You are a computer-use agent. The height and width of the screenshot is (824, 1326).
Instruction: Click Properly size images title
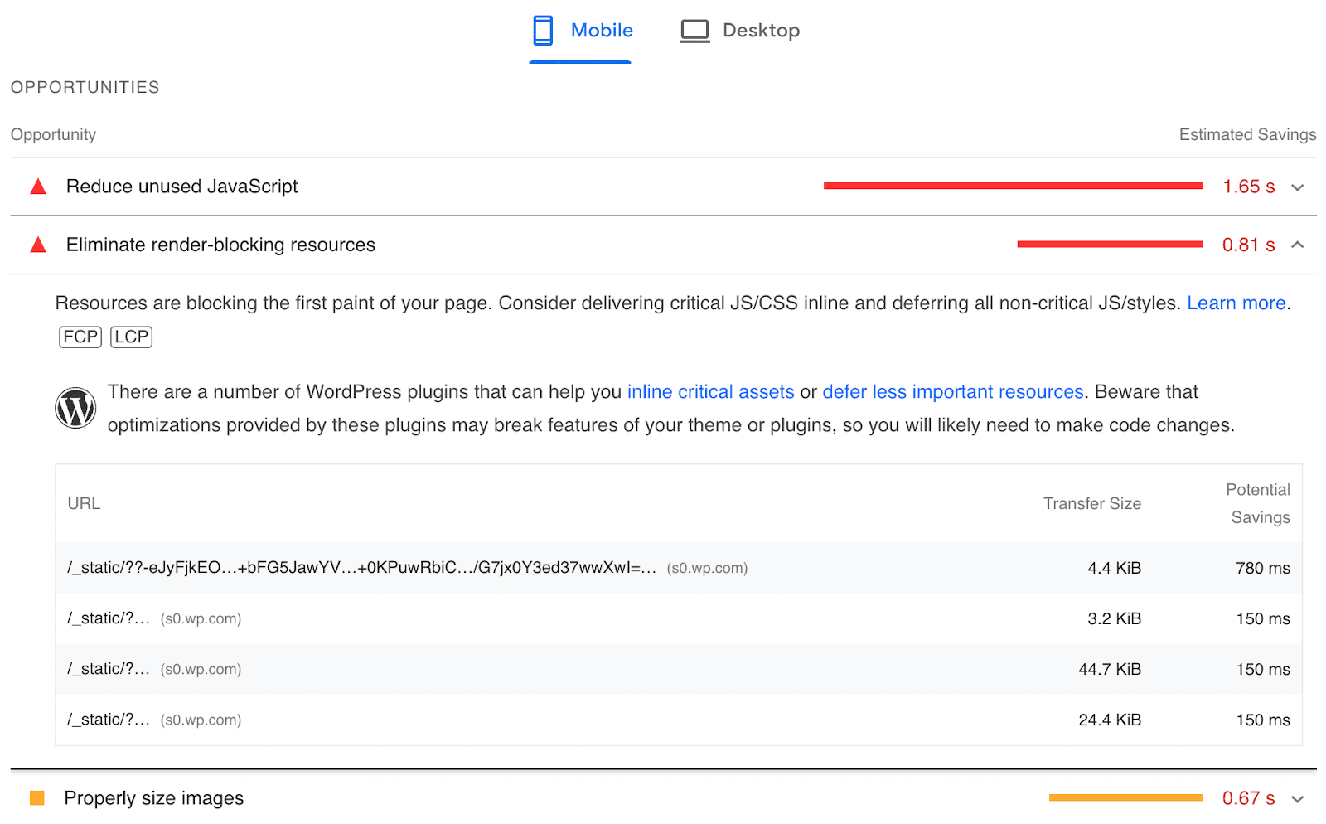(x=154, y=798)
